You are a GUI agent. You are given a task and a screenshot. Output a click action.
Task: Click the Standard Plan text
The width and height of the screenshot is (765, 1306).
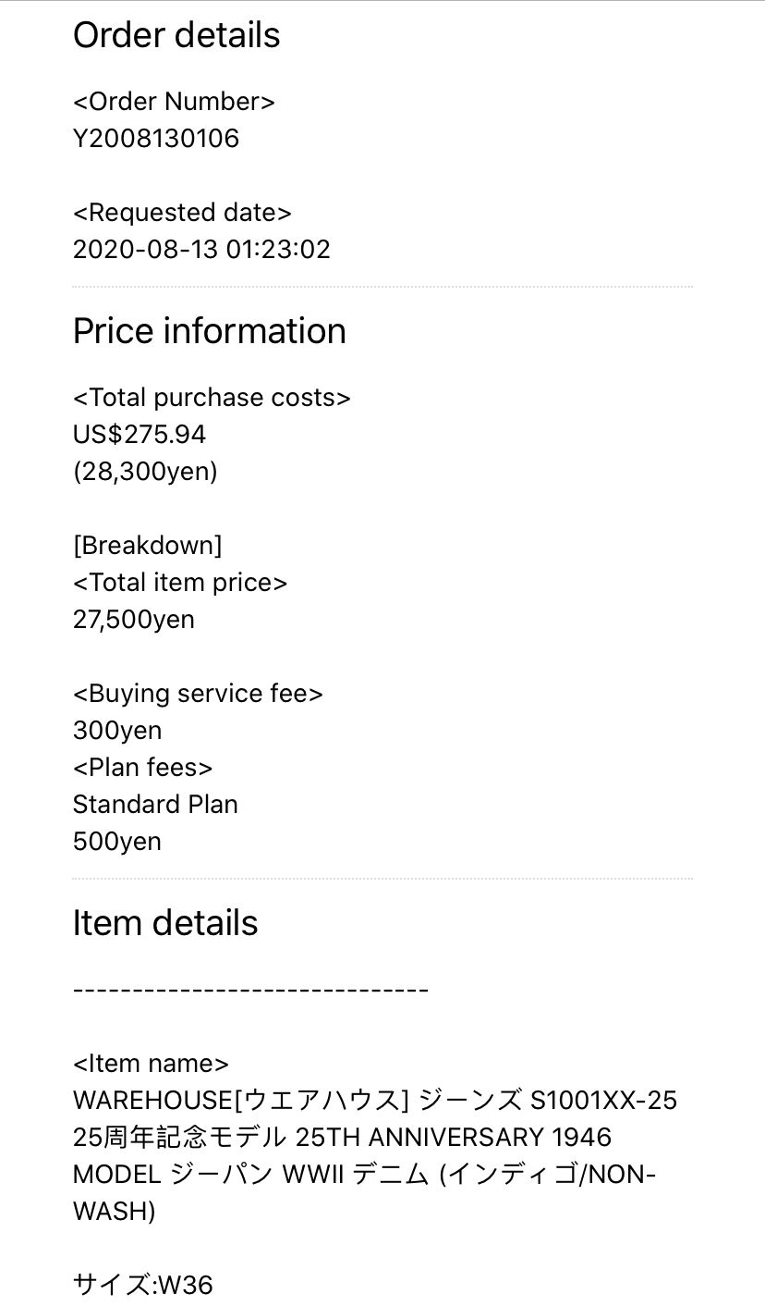click(155, 805)
